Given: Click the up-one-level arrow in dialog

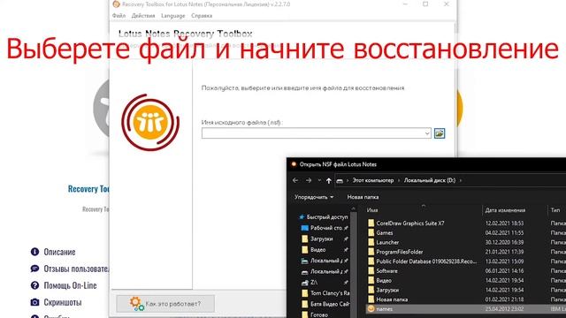Looking at the screenshot, I should pyautogui.click(x=328, y=180).
